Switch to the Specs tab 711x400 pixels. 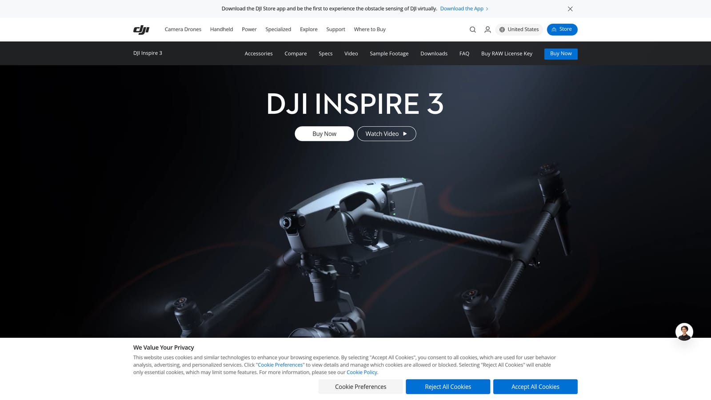tap(325, 53)
